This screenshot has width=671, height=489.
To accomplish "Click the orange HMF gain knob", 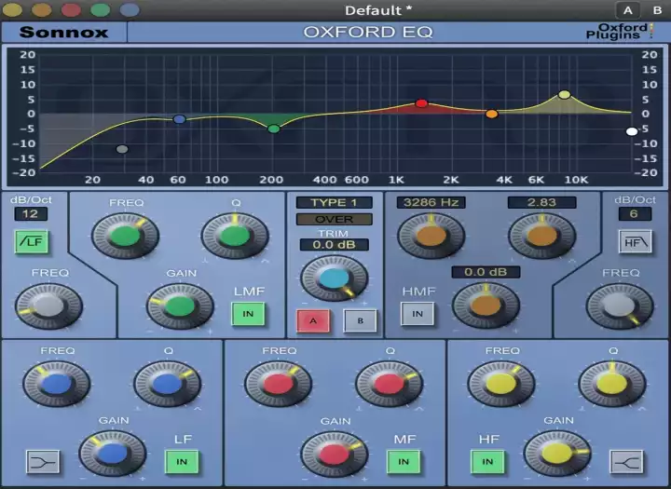I will click(x=486, y=306).
